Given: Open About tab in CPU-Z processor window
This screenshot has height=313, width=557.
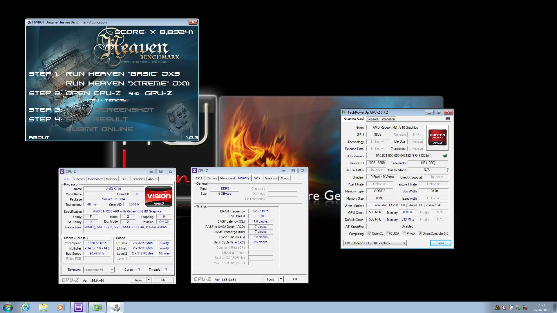Looking at the screenshot, I should (x=152, y=179).
